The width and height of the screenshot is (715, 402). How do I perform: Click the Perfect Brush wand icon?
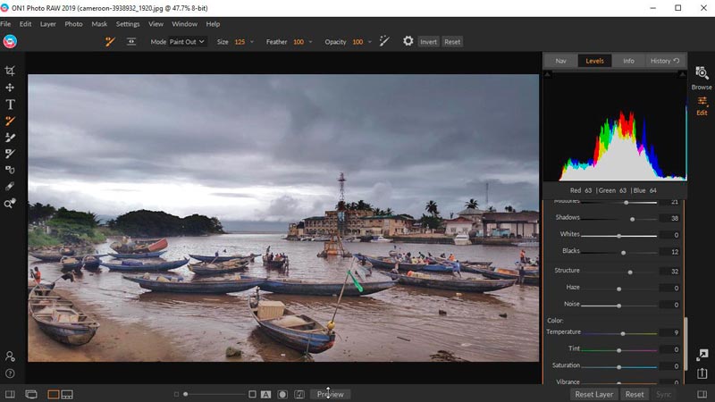click(x=384, y=41)
